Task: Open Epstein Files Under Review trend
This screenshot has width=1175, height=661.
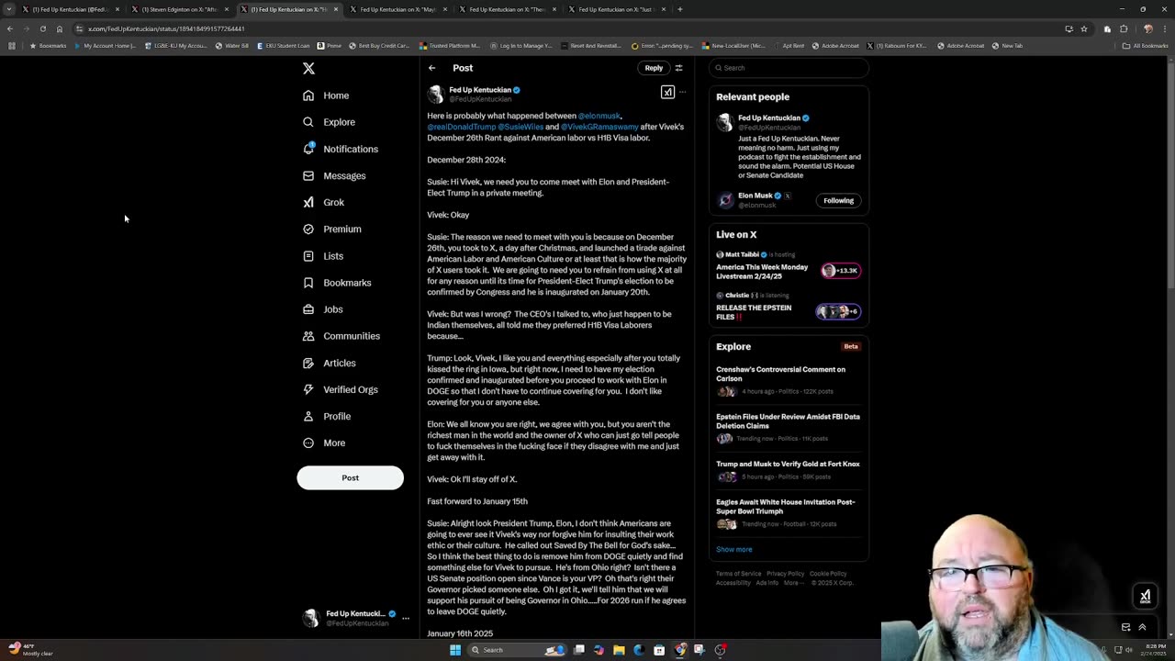Action: [789, 428]
